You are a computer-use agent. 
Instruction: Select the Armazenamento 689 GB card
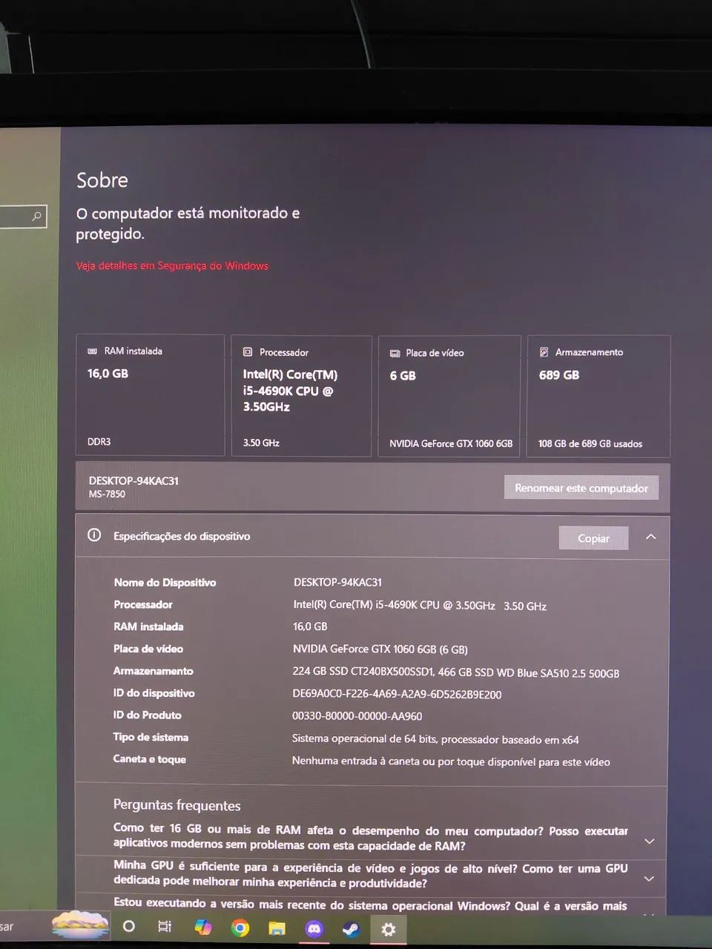coord(599,397)
